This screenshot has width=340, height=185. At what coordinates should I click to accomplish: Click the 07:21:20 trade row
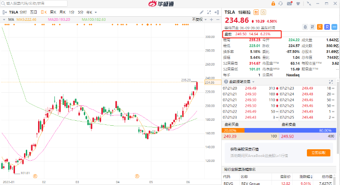(250, 88)
